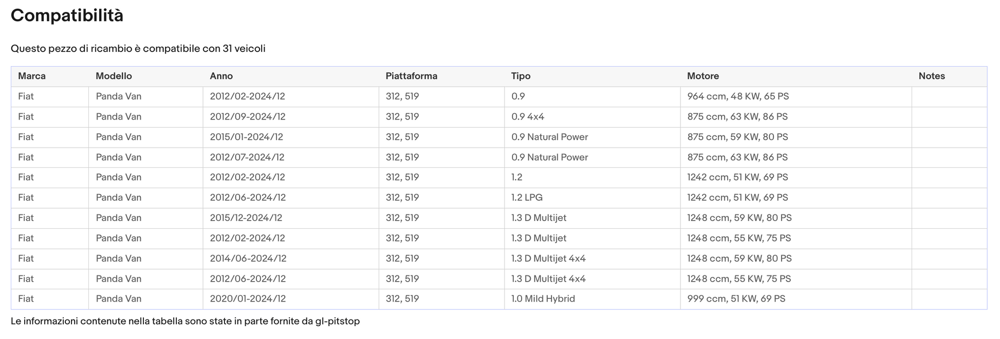Click the Piattaforma column header
The height and width of the screenshot is (339, 1000).
pos(411,76)
